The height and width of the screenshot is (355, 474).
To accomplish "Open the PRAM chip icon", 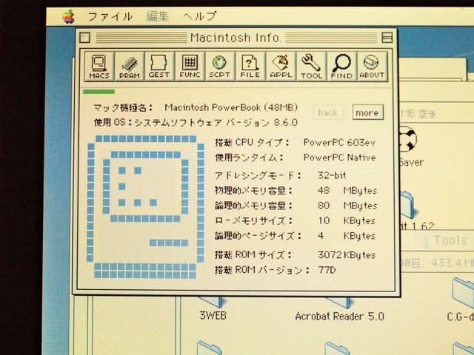I will (130, 67).
